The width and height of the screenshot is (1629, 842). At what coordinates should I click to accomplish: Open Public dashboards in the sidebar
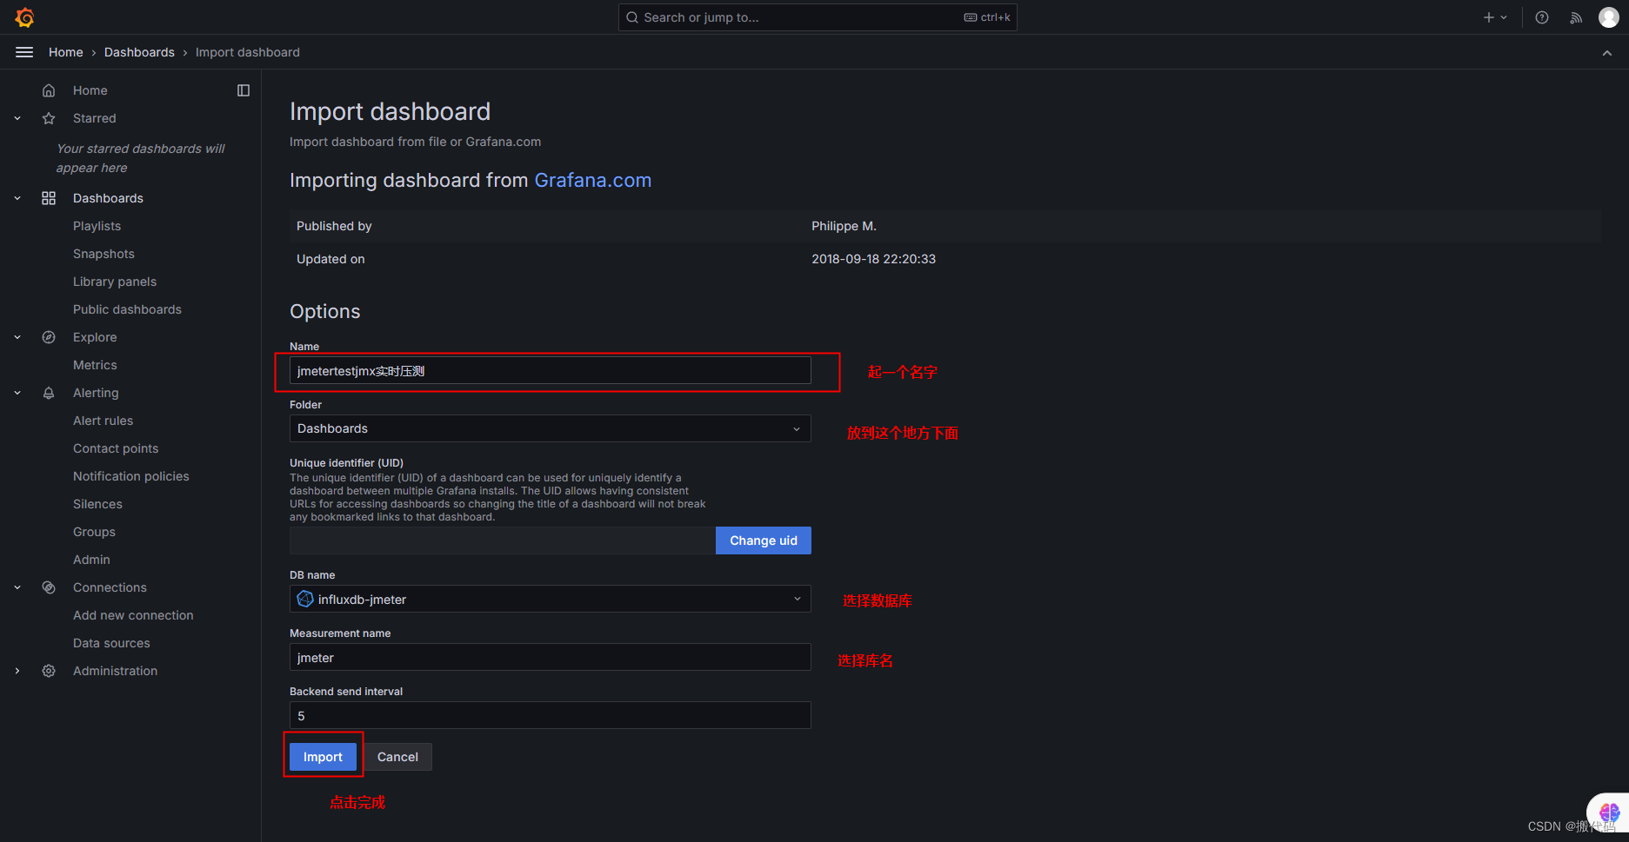(x=127, y=309)
